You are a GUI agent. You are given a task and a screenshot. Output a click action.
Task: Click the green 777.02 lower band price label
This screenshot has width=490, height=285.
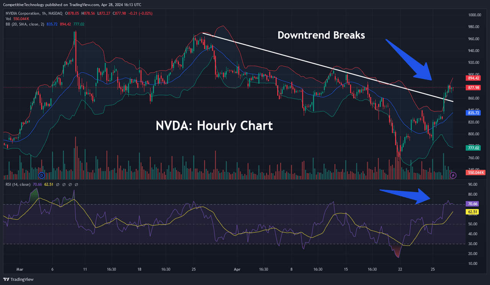(x=473, y=148)
